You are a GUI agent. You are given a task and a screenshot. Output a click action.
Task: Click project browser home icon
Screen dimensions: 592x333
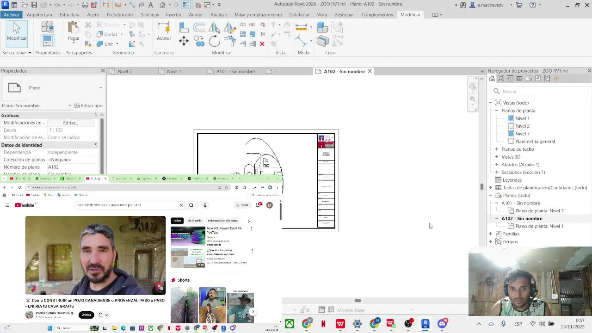pyautogui.click(x=492, y=79)
